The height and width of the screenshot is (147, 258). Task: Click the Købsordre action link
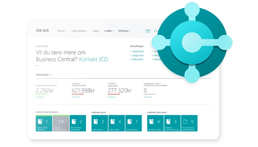137,60
